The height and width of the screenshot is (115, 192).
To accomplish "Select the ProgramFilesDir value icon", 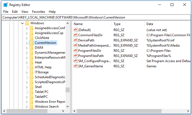I will coord(75,50).
